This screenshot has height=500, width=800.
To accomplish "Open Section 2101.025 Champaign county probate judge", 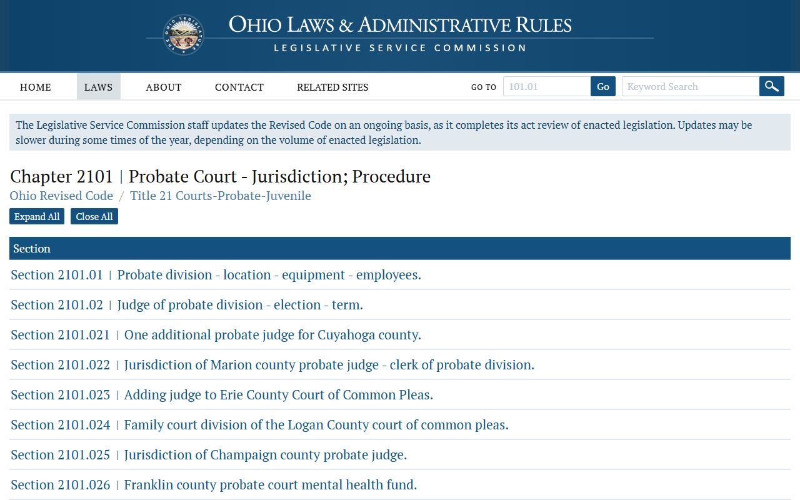I will pyautogui.click(x=209, y=455).
